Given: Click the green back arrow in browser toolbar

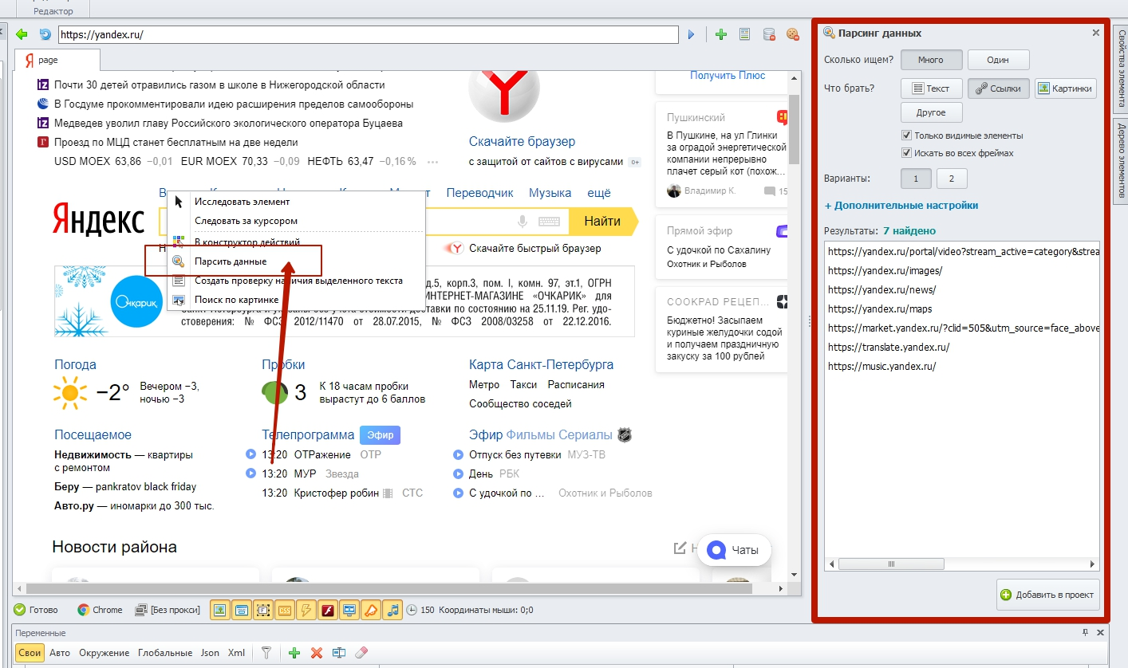Looking at the screenshot, I should (22, 34).
